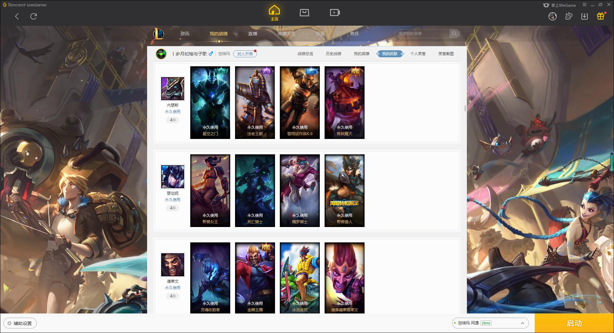
Task: Switch to 历史战绩 sub-tab
Action: (334, 54)
